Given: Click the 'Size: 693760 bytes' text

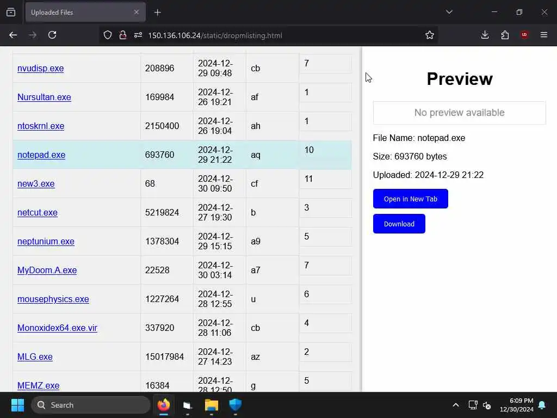Looking at the screenshot, I should [410, 156].
